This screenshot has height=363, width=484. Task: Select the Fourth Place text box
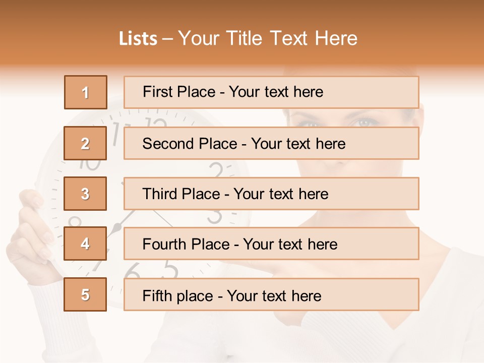point(271,244)
